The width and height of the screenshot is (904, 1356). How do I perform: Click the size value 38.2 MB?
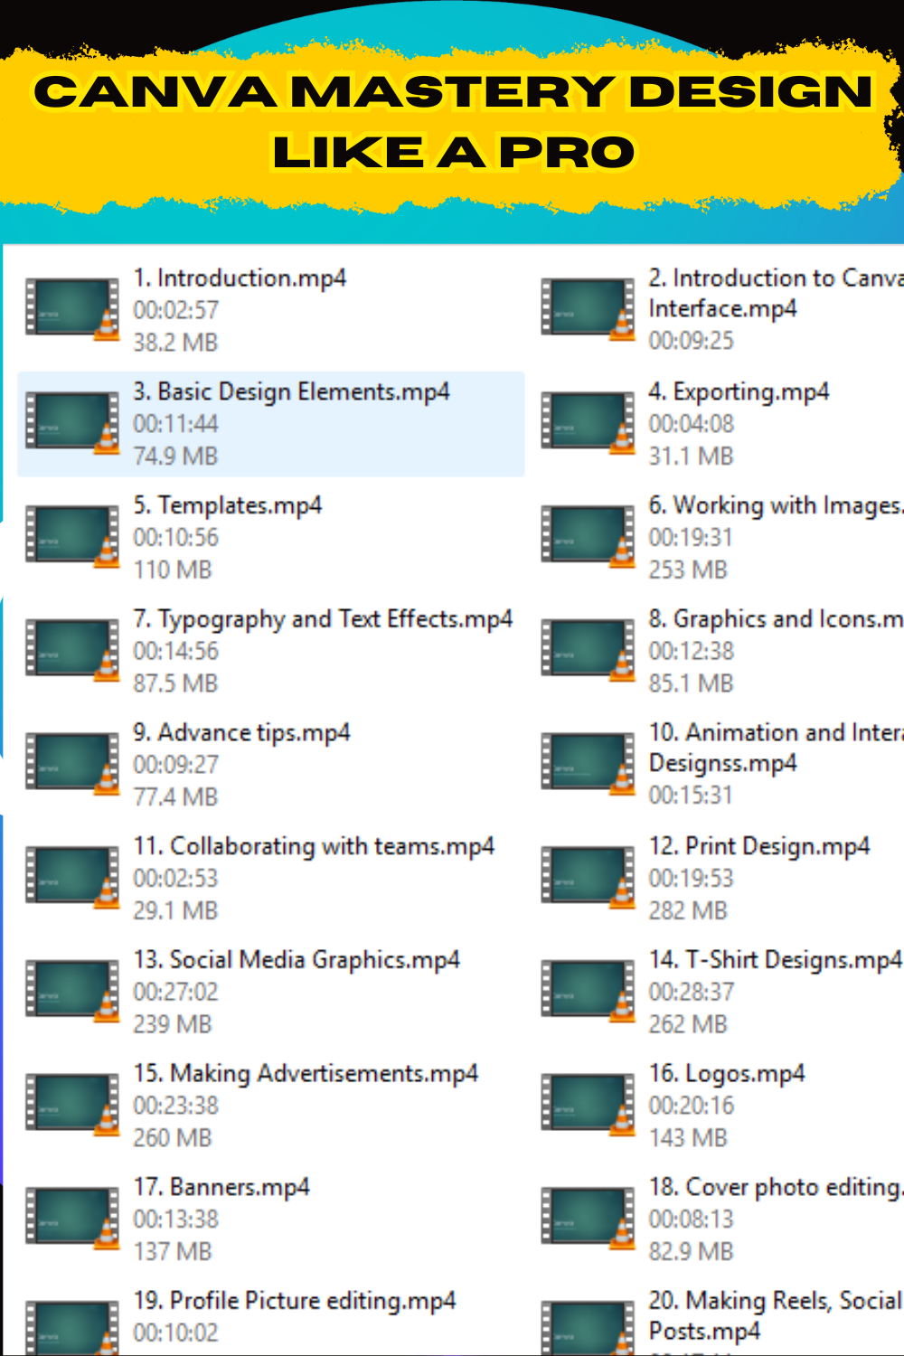(x=176, y=344)
